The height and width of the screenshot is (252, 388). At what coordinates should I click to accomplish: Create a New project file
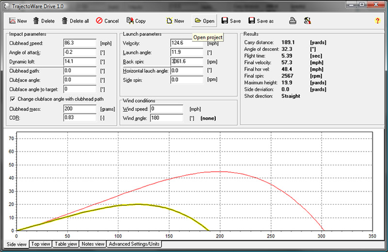coord(175,21)
